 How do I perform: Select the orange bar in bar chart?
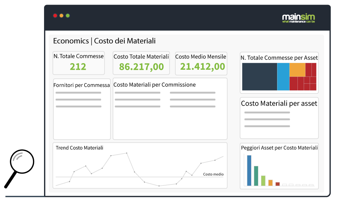[x=270, y=183]
